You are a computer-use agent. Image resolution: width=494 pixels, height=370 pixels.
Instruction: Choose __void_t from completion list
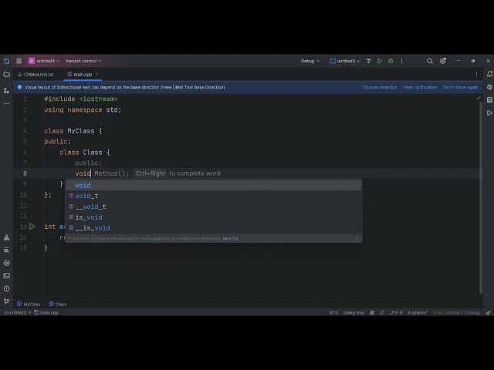coord(214,207)
